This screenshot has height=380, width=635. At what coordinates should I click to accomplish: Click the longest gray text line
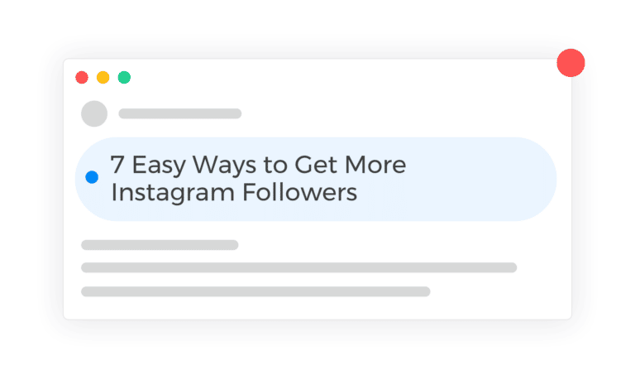point(298,267)
